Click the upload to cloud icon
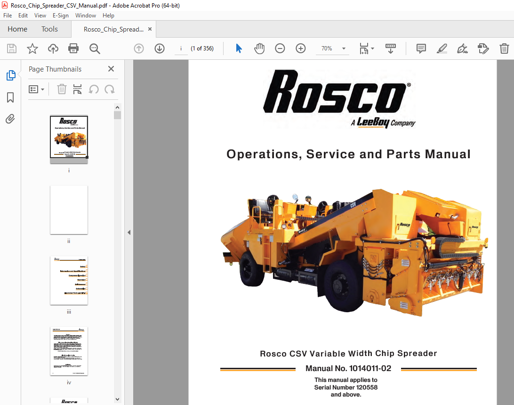 pos(53,49)
